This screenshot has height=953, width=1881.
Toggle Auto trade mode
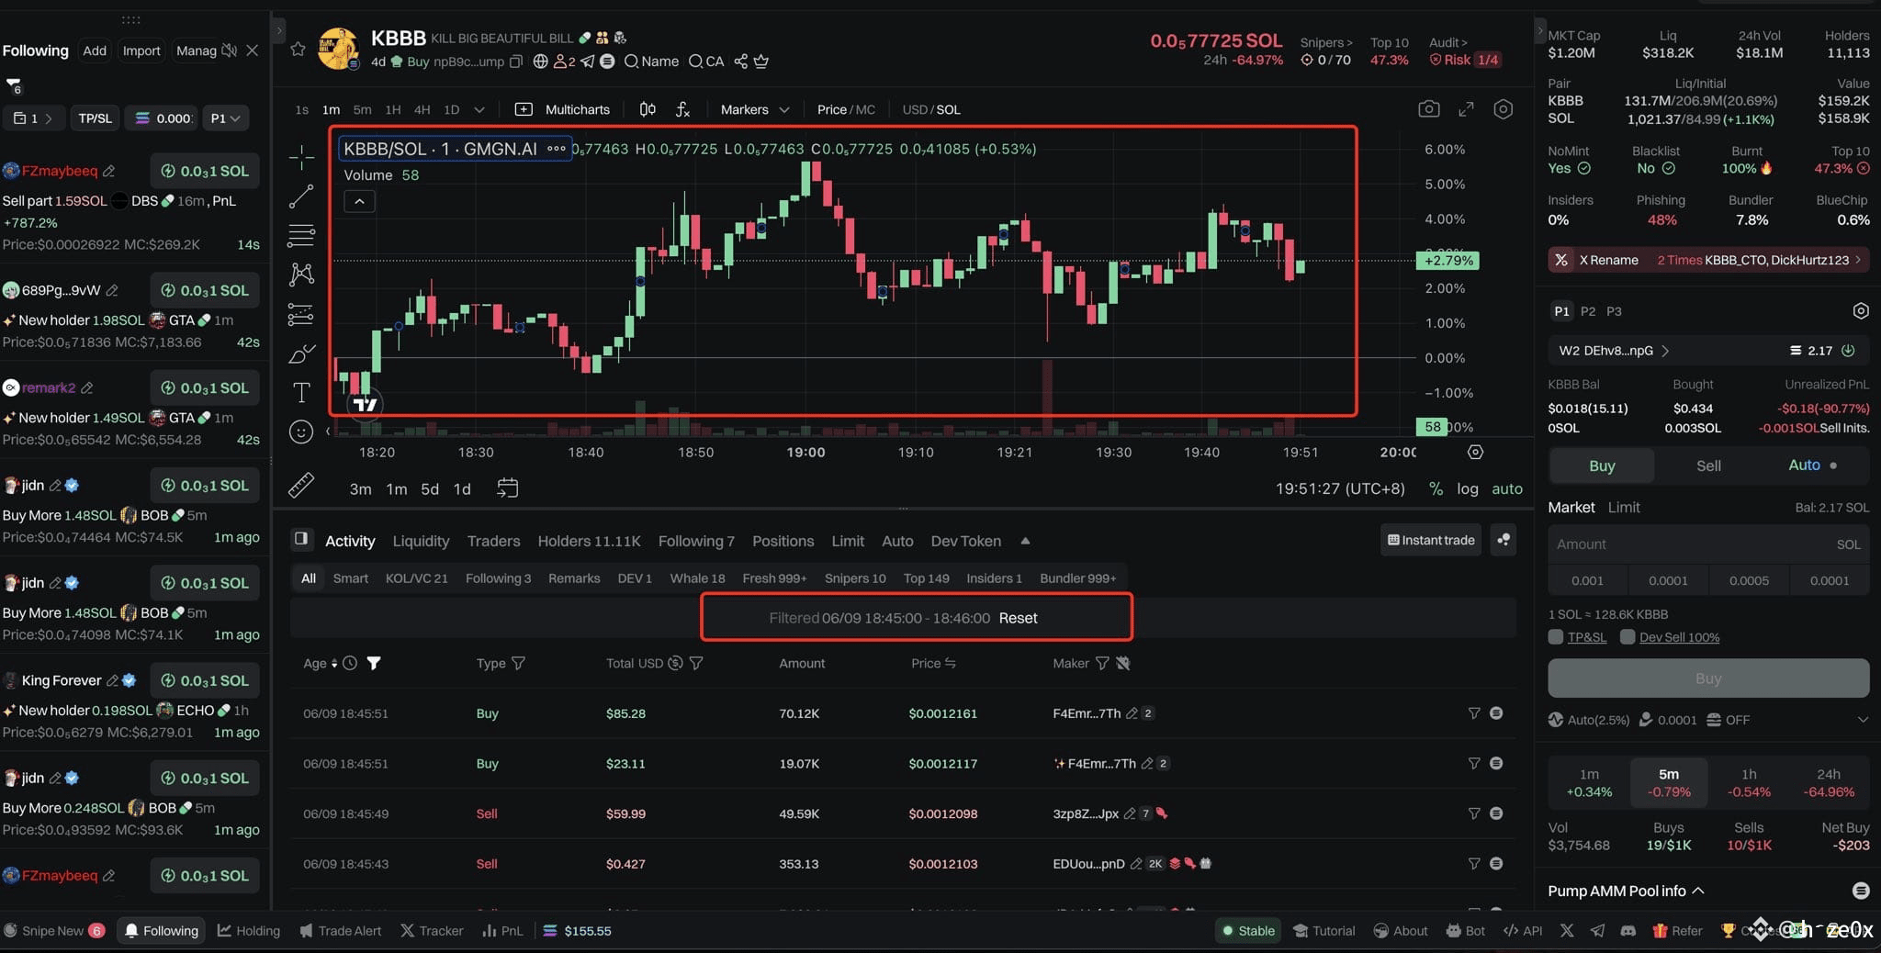coord(1812,465)
